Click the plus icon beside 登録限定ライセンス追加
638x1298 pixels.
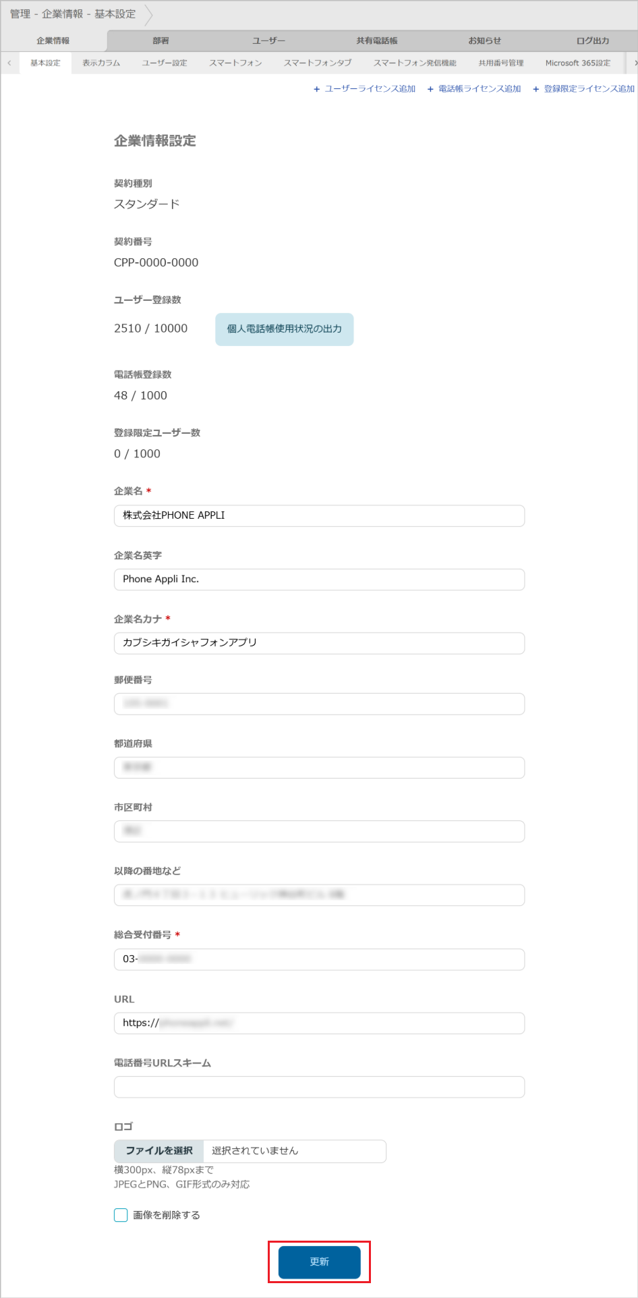point(535,88)
